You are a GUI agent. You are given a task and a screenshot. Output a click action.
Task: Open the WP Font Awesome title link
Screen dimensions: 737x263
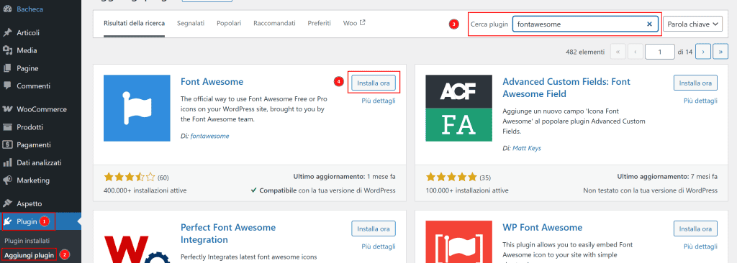(x=543, y=227)
